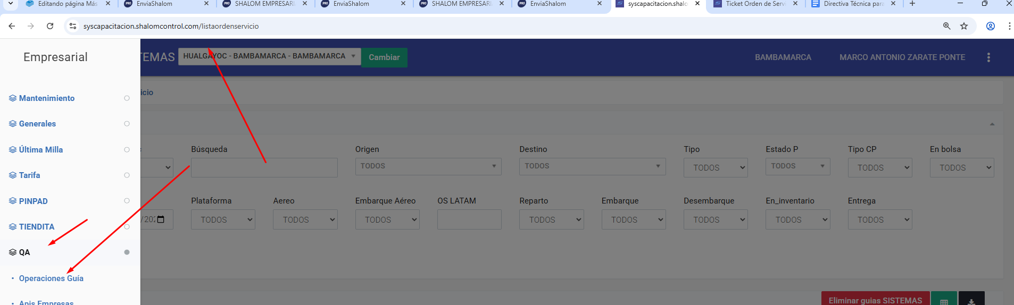This screenshot has height=305, width=1014.
Task: Click the Eliminar guias SISTEMAS button
Action: pos(875,300)
